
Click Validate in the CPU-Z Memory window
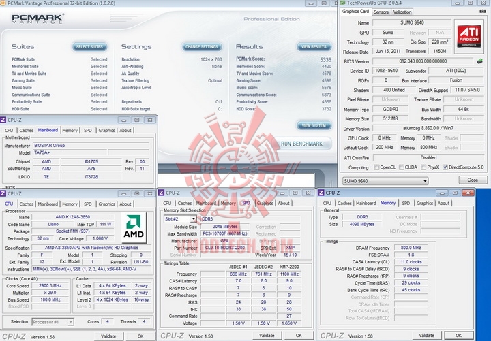pos(426,336)
